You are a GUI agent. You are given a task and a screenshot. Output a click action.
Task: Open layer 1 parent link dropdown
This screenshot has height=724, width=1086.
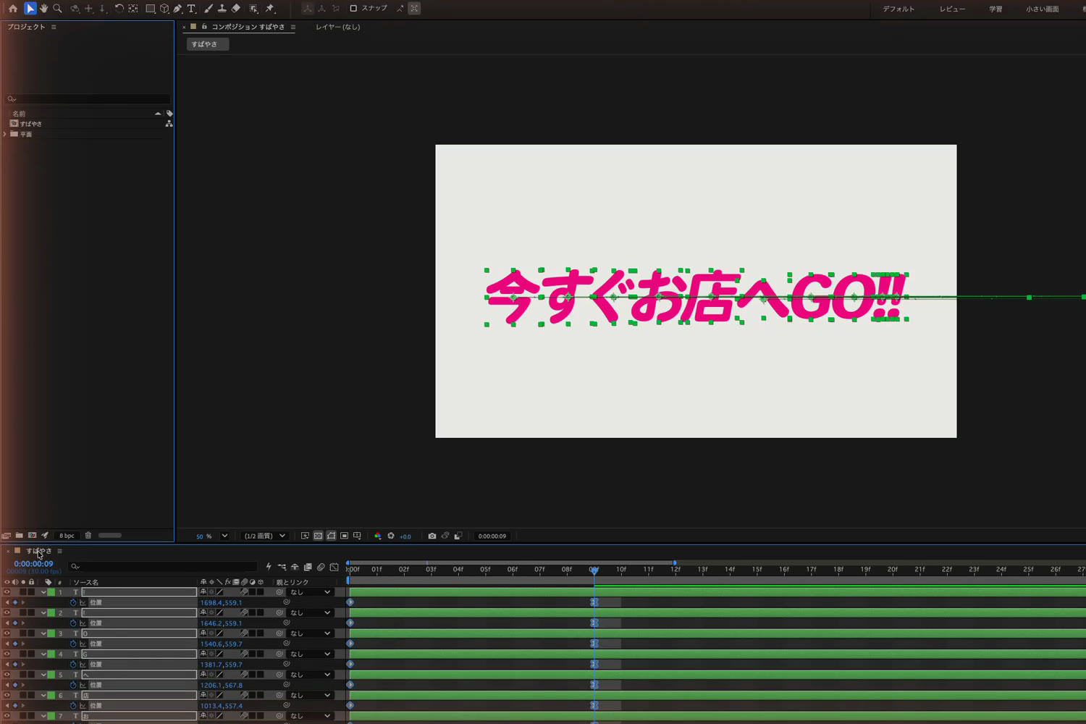[x=310, y=592]
